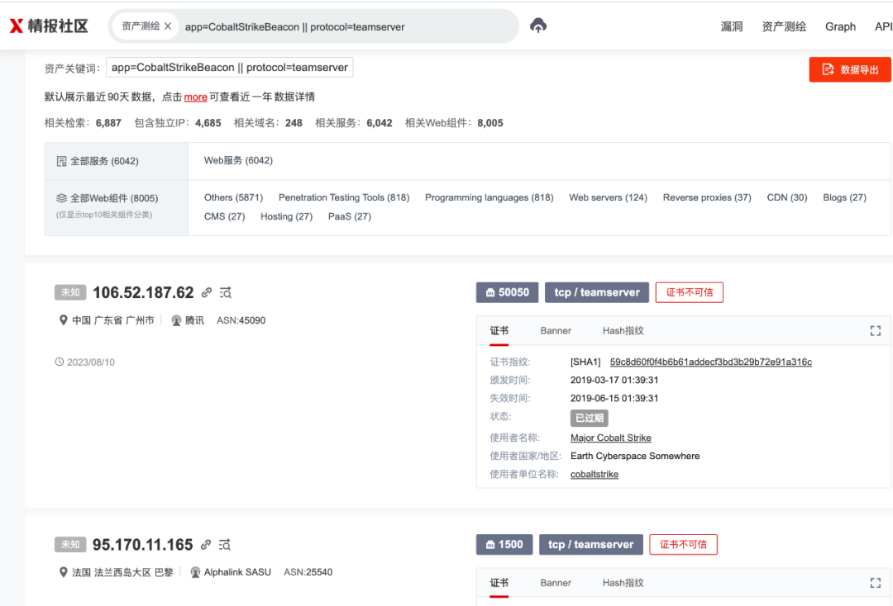This screenshot has height=606, width=893.
Task: Filter by Penetration Testing Tools (818)
Action: (344, 197)
